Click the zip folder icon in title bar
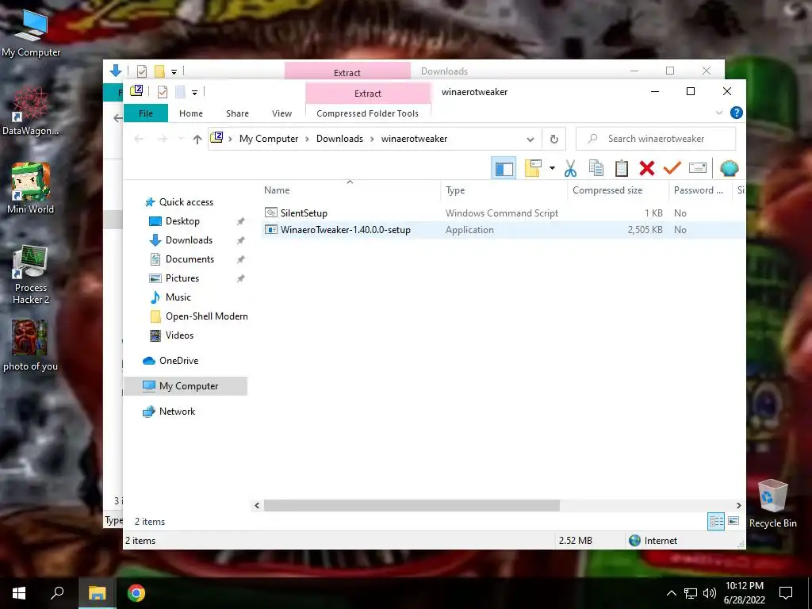Image resolution: width=812 pixels, height=609 pixels. coord(136,91)
